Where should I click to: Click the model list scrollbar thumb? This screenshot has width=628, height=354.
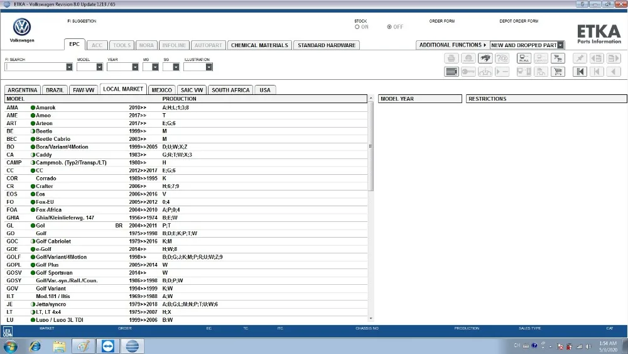click(371, 147)
